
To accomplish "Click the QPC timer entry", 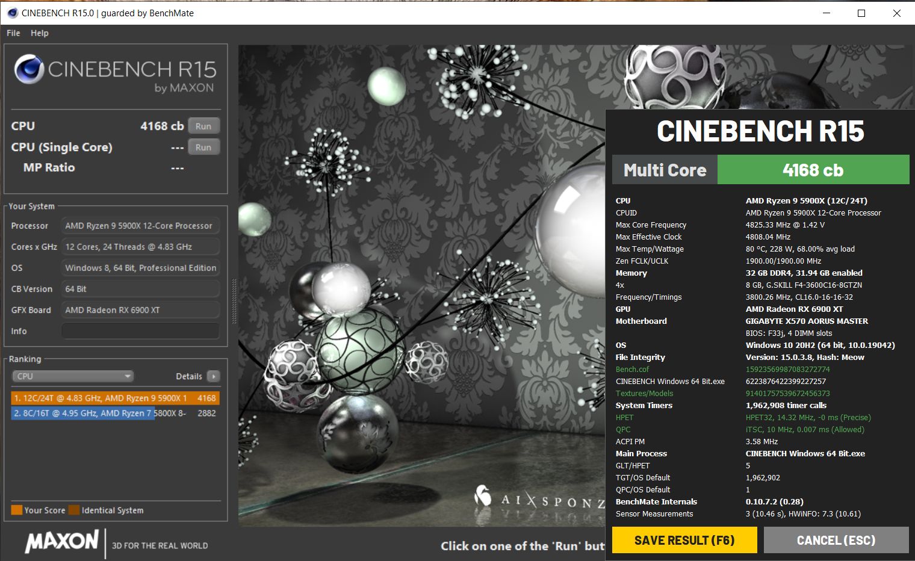I will click(x=623, y=429).
